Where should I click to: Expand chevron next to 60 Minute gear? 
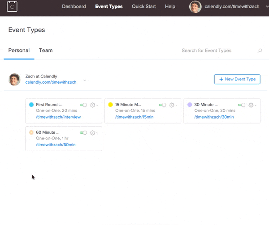point(97,133)
